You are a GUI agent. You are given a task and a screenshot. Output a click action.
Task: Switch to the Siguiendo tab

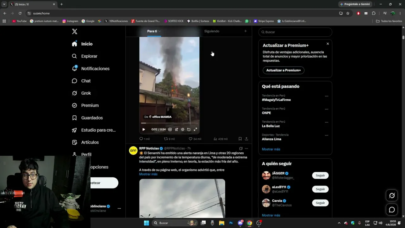tap(212, 31)
